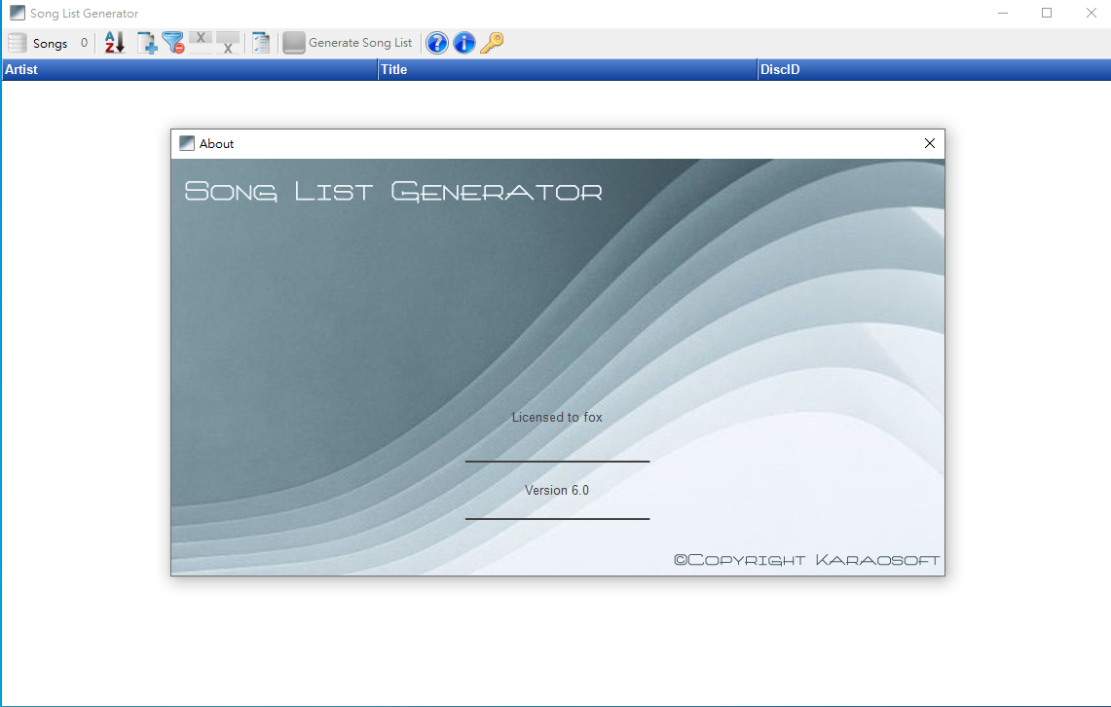Close the About dialog
1111x707 pixels.
[x=930, y=144]
